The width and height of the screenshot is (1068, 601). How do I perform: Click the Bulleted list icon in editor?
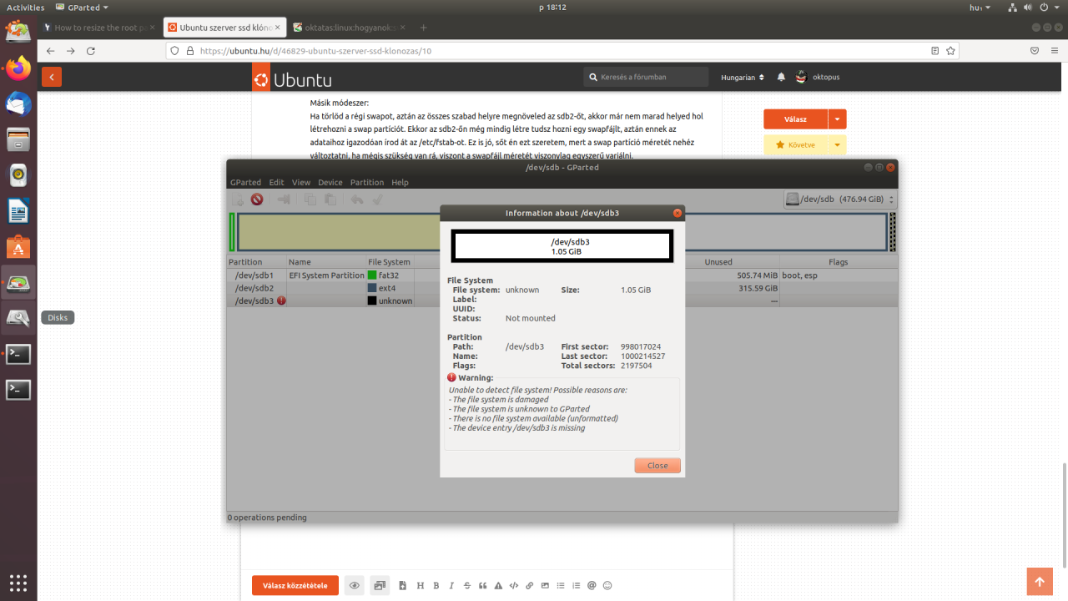click(561, 585)
